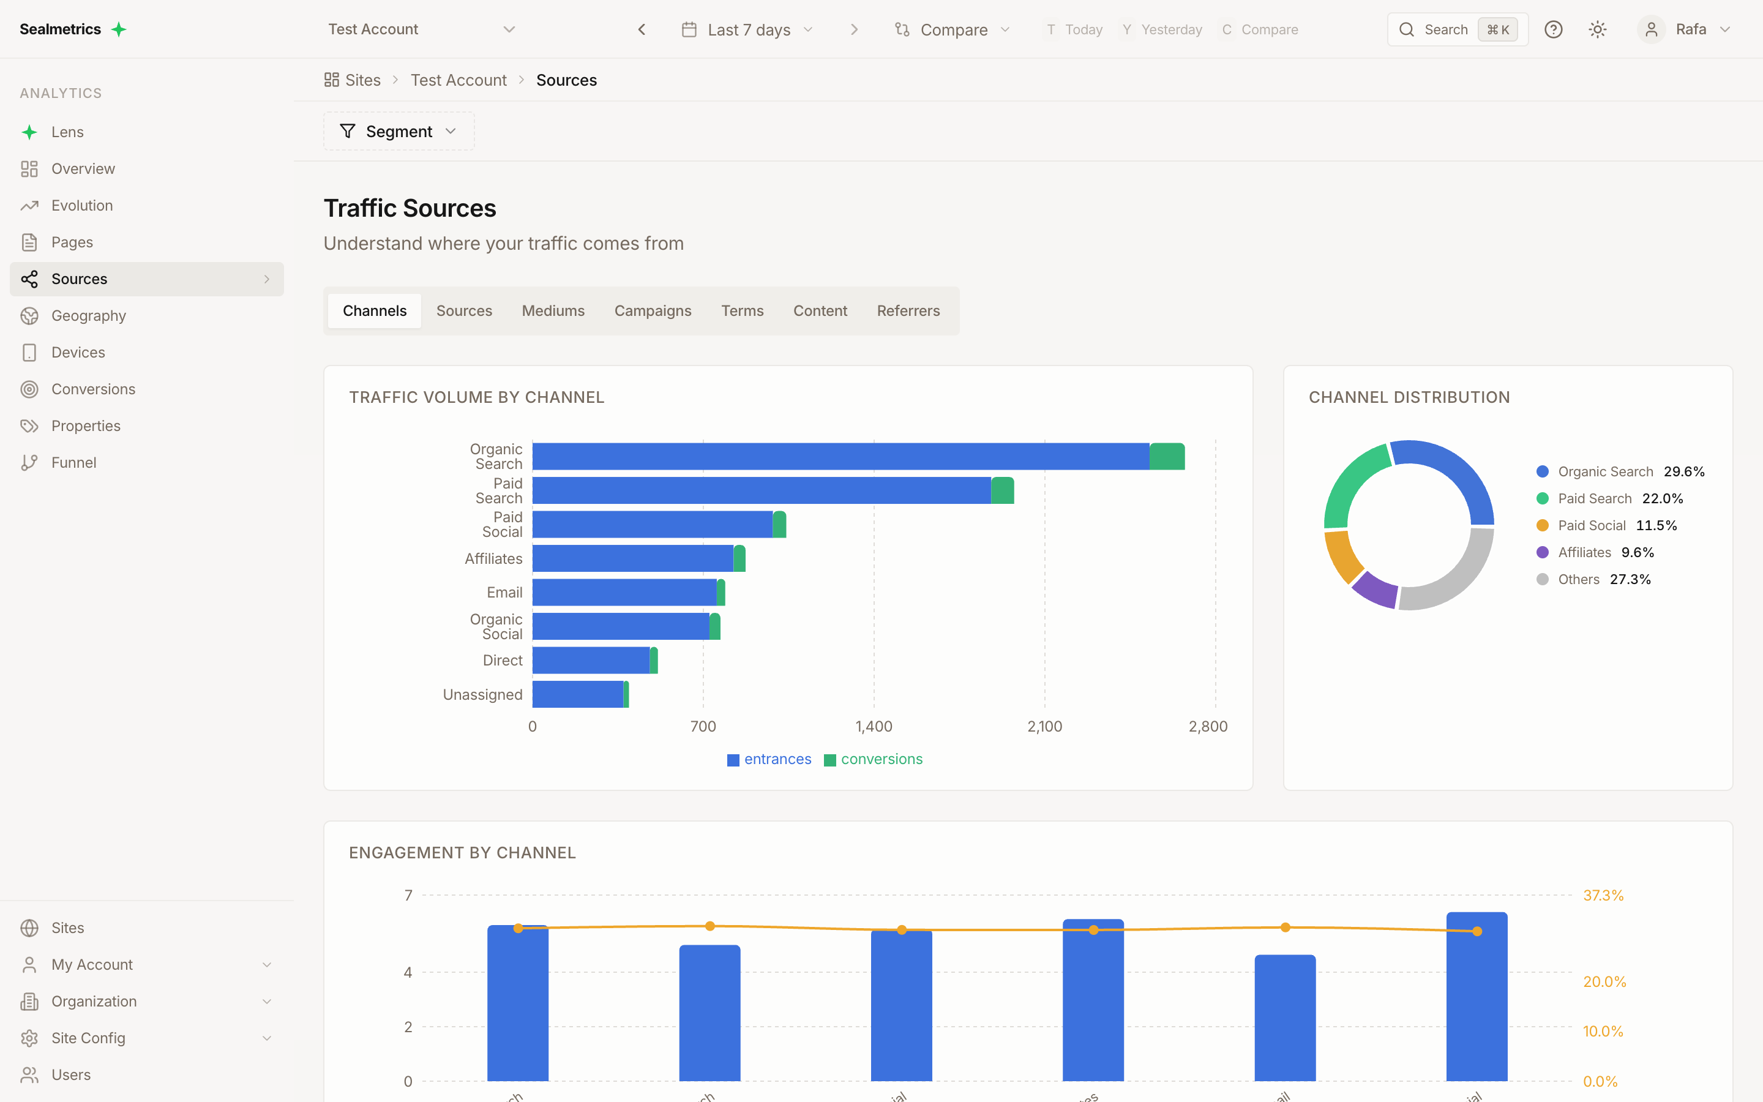Screen dimensions: 1763x1102
Task: Click the Sources share icon
Action: tap(29, 279)
